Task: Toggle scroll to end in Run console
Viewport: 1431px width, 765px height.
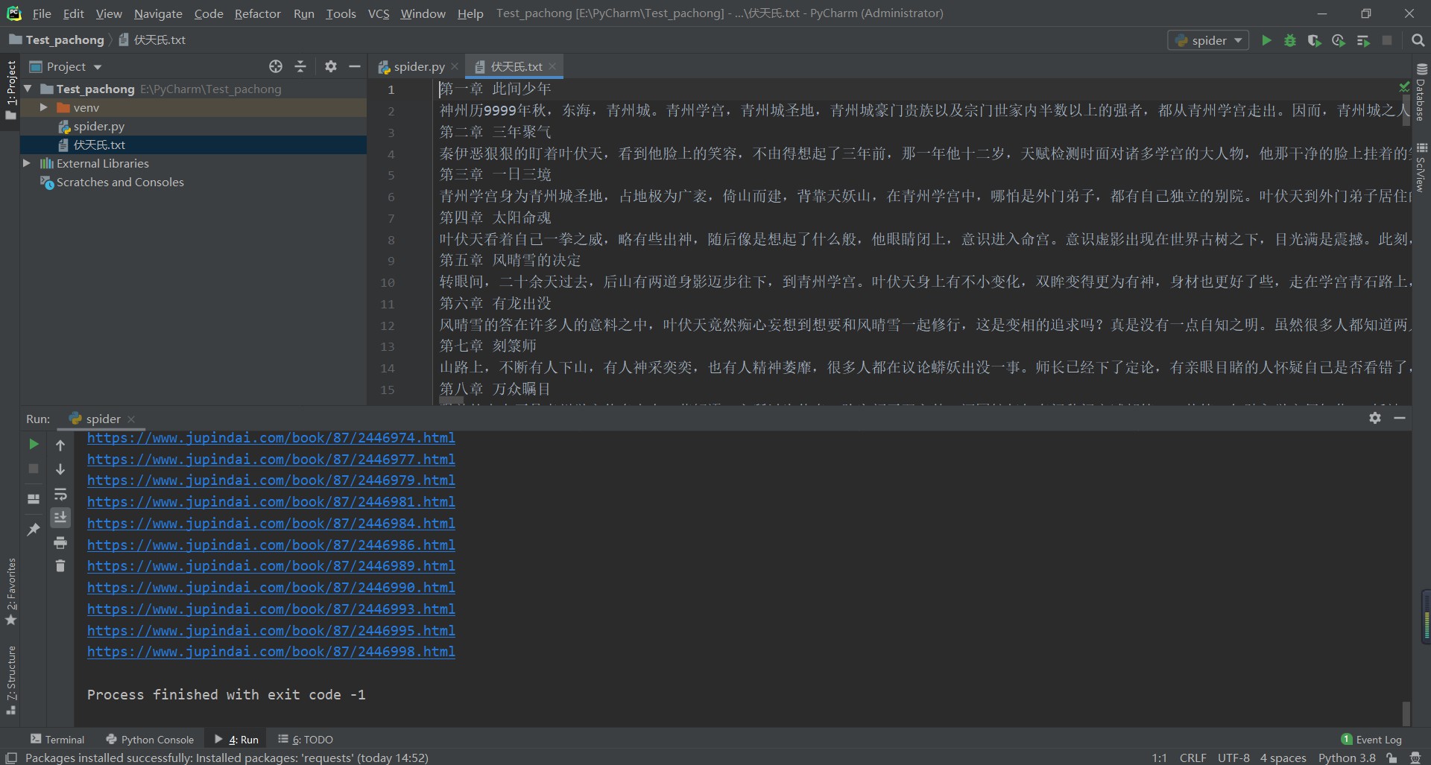Action: pyautogui.click(x=60, y=517)
